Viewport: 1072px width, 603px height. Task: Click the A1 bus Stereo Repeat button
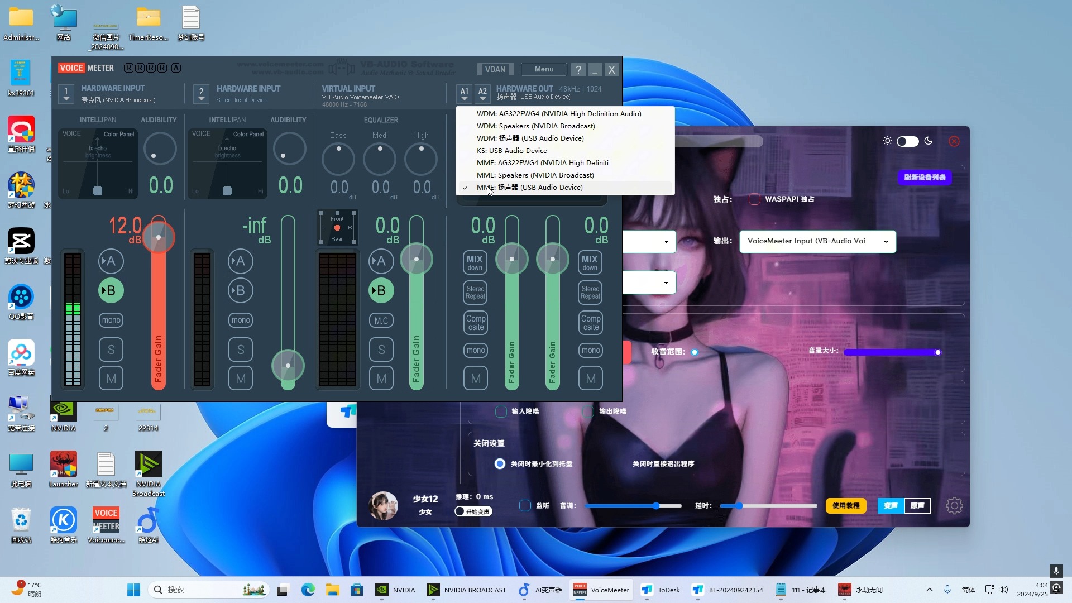[476, 293]
